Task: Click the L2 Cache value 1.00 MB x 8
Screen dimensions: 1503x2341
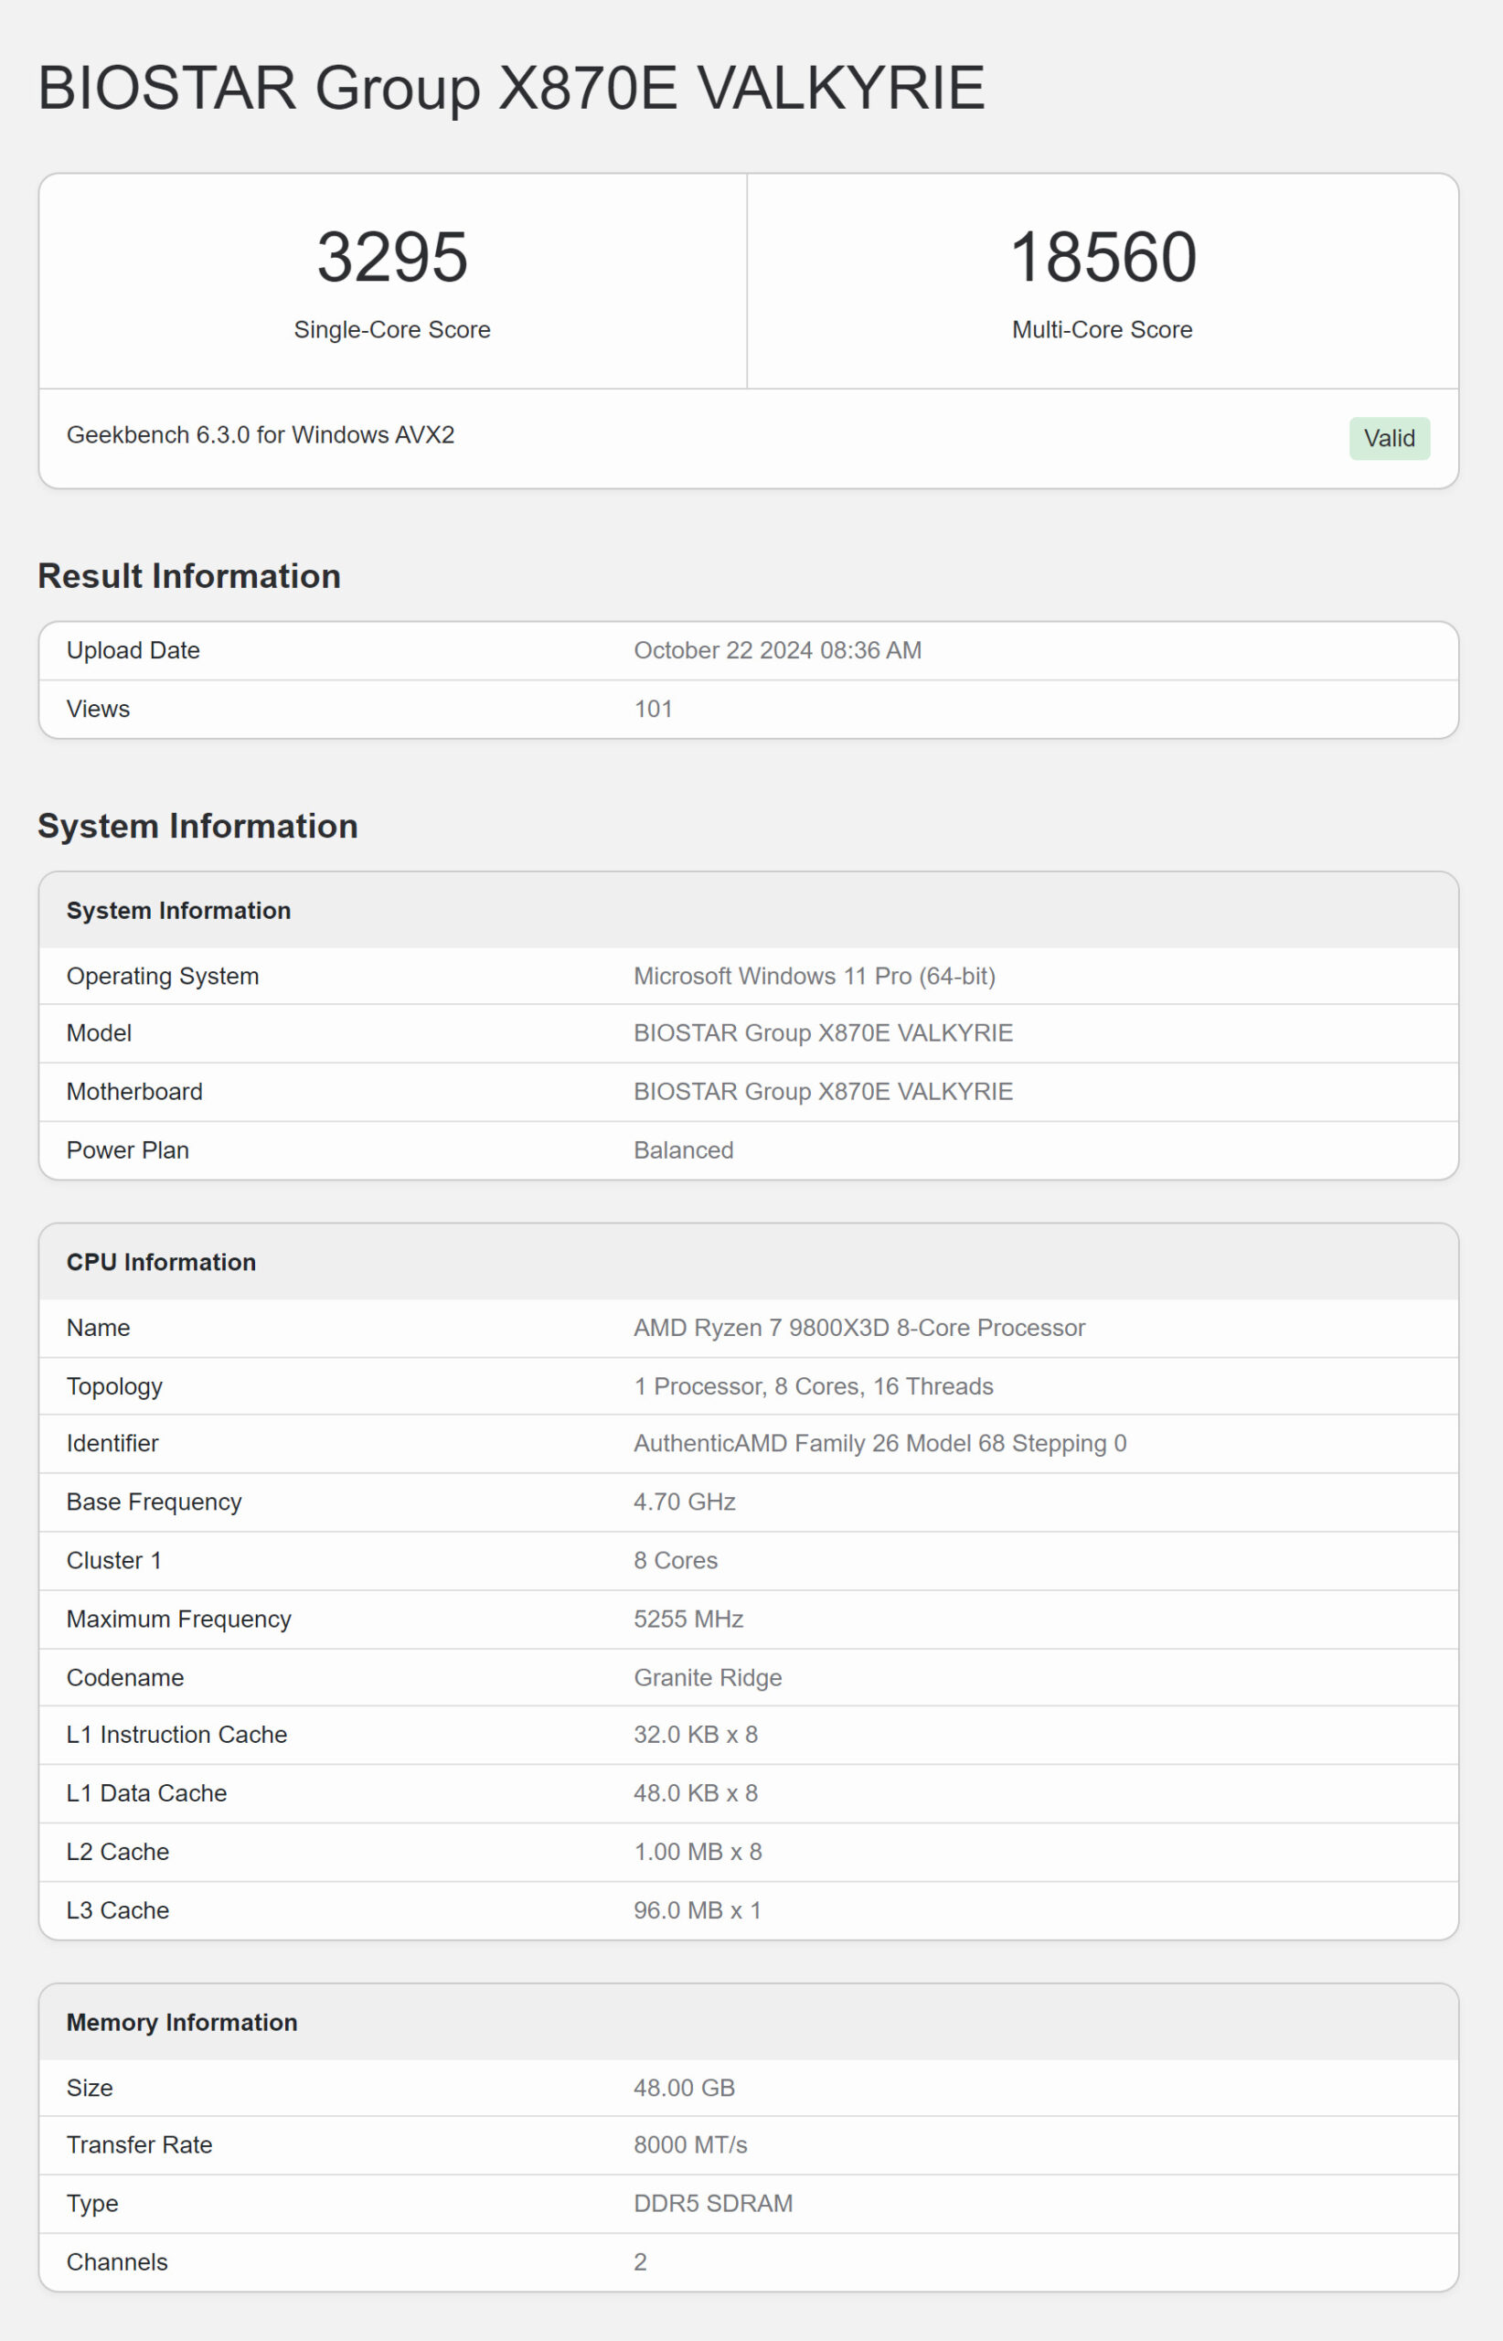Action: [698, 1851]
